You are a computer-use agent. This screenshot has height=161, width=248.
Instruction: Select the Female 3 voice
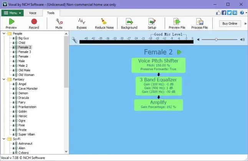point(25,52)
